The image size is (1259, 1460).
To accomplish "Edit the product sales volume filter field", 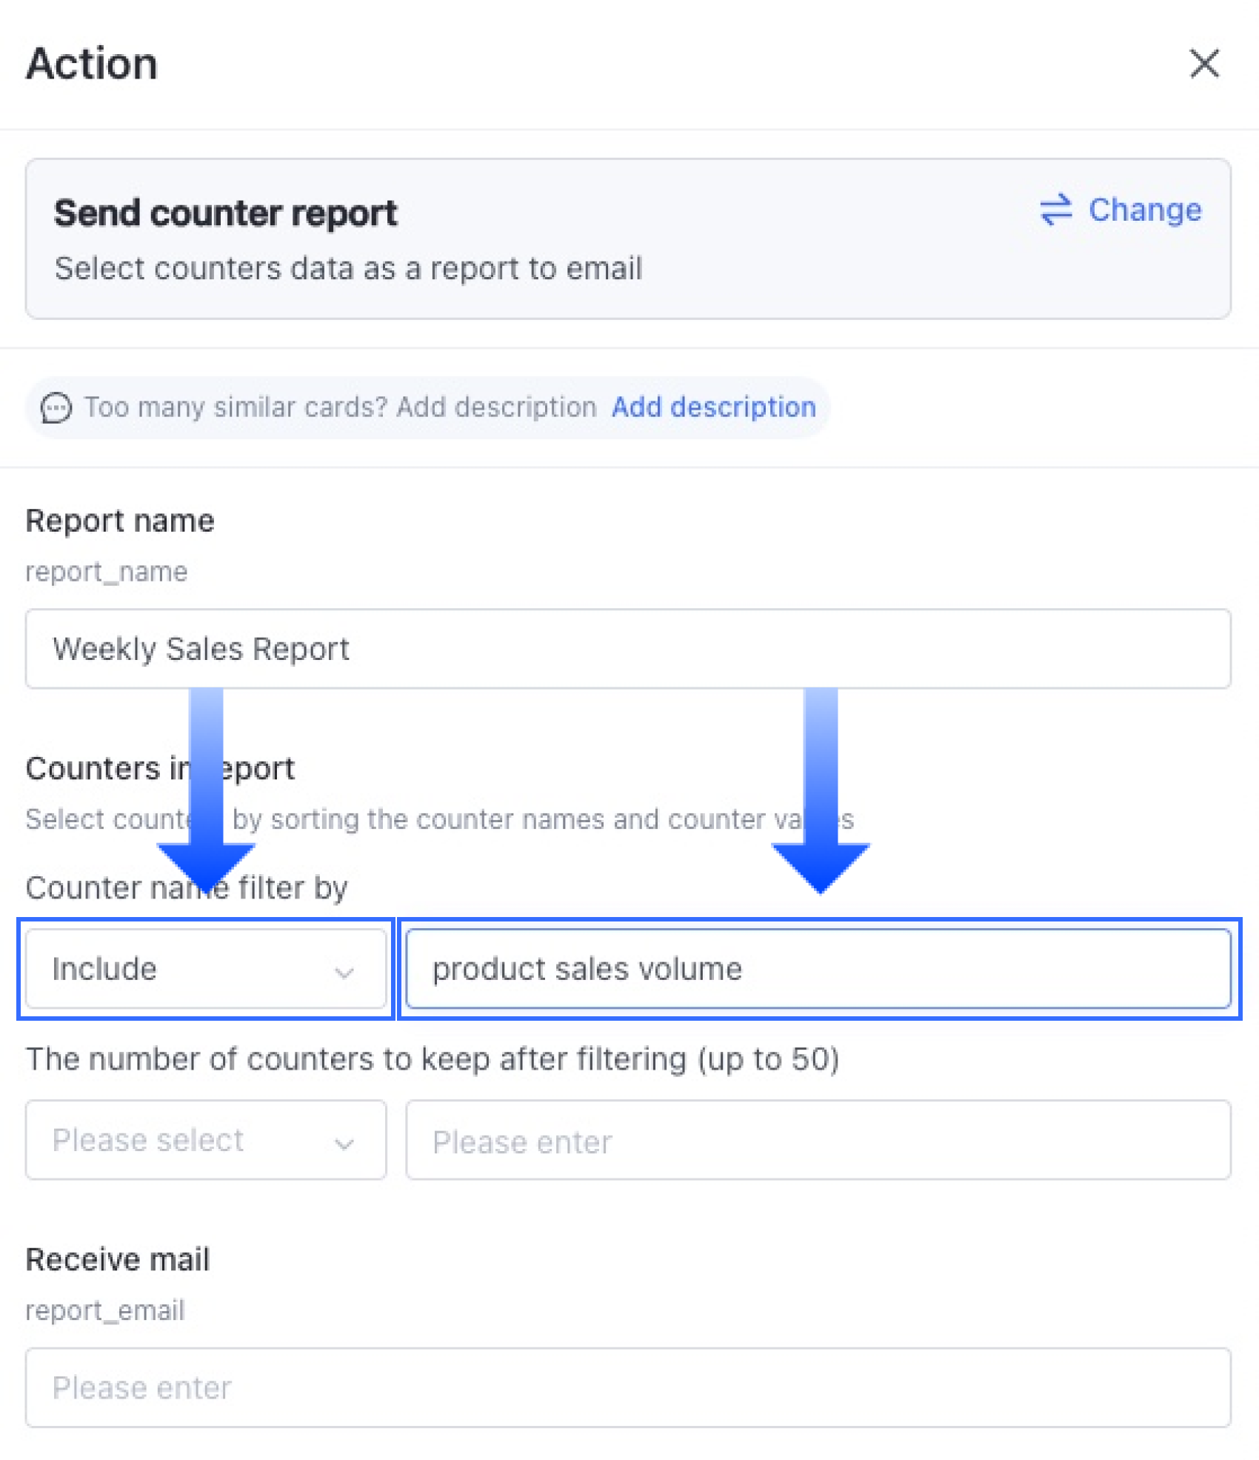I will click(x=818, y=969).
